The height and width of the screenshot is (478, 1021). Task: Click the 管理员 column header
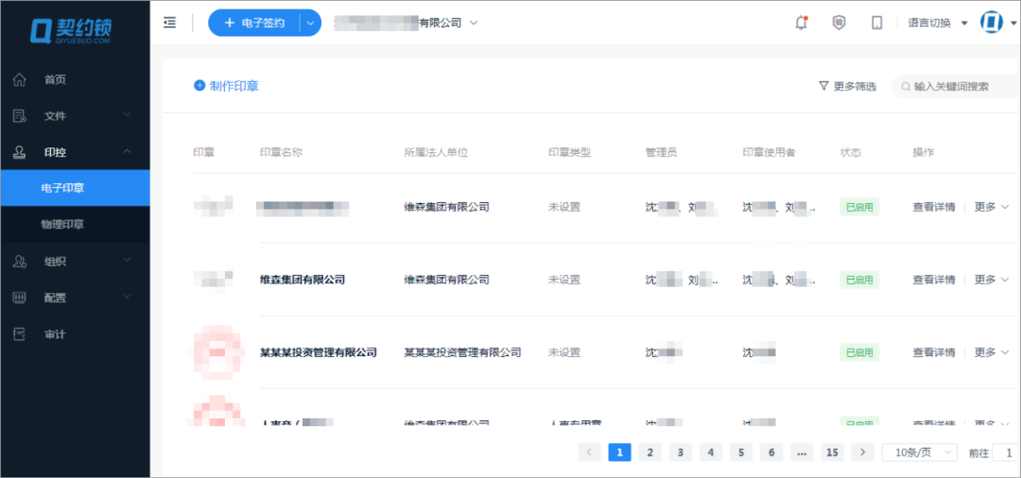coord(661,152)
